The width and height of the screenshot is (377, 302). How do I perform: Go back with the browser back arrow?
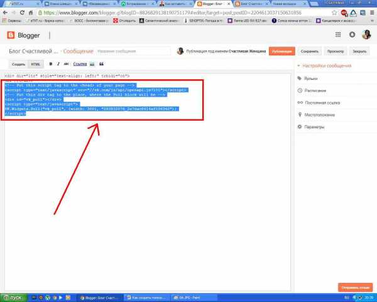point(5,13)
